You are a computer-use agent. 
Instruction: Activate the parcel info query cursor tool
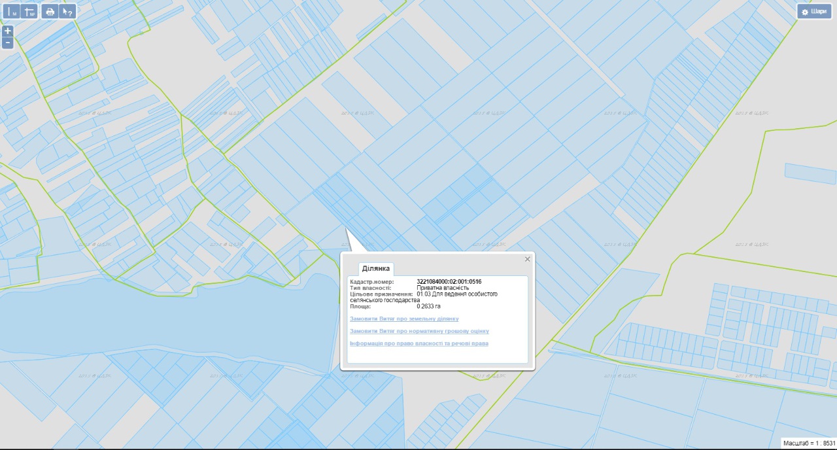[x=67, y=11]
